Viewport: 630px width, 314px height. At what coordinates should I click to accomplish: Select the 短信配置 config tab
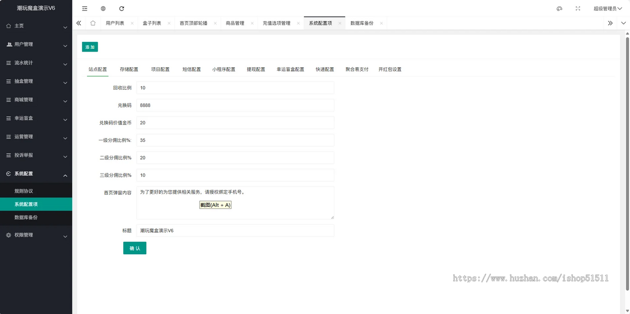coord(192,69)
